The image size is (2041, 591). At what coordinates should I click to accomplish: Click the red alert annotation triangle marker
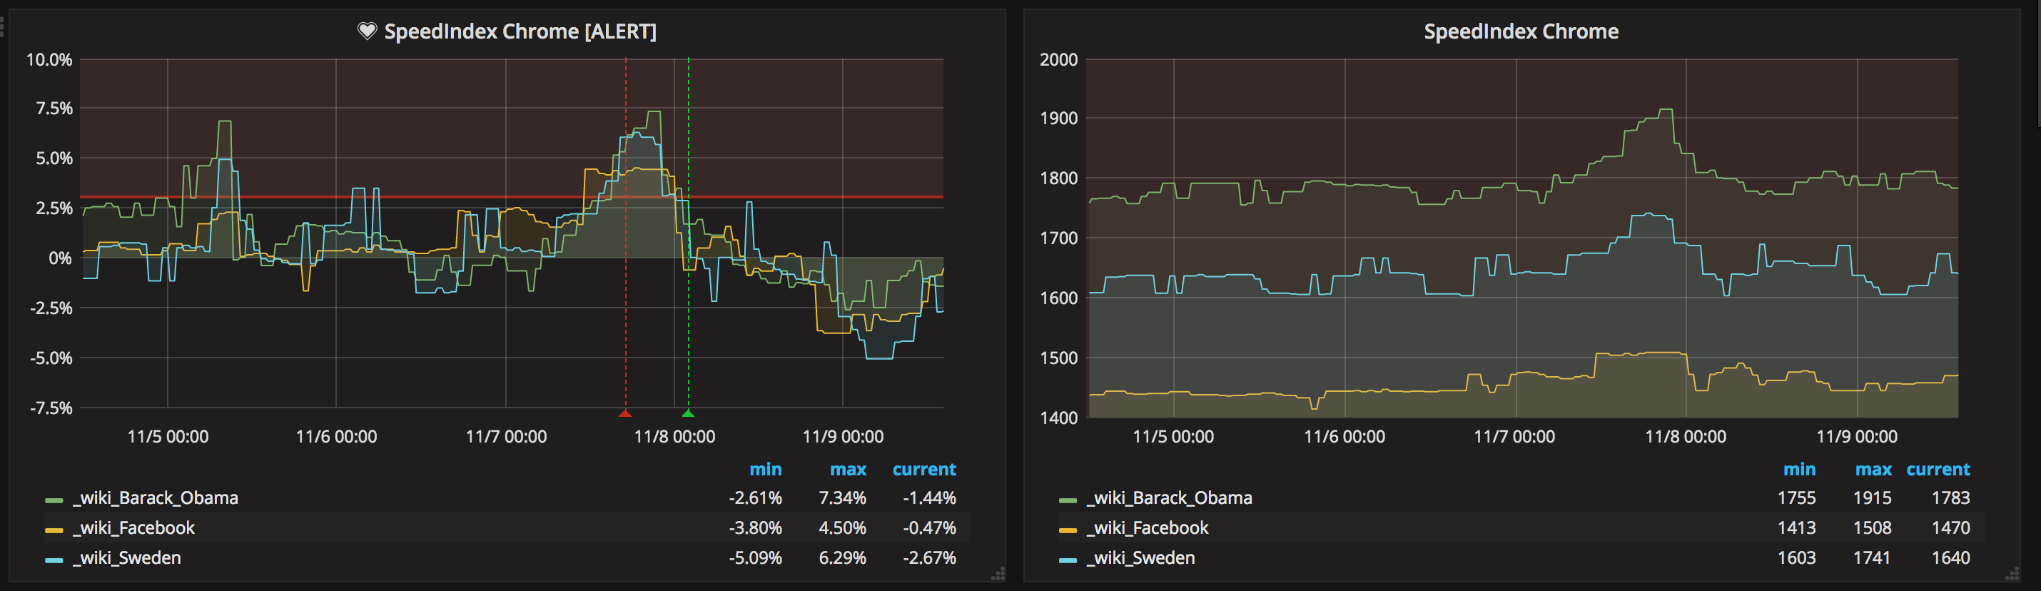tap(625, 413)
